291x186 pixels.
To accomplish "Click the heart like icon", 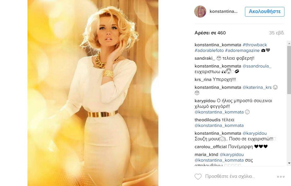I will (x=198, y=176).
